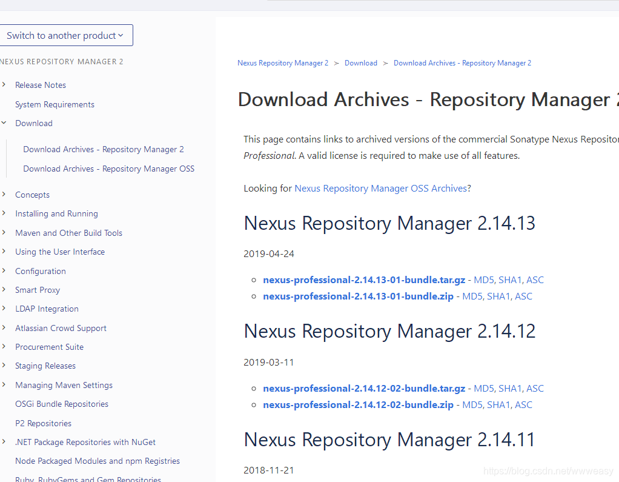Viewport: 619px width, 482px height.
Task: Open SHA1 for 2.14.12 zip bundle
Action: (x=498, y=405)
